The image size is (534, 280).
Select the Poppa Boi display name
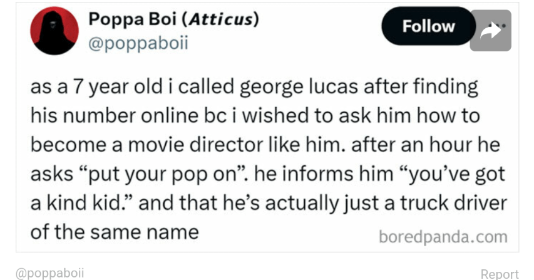[x=133, y=19]
